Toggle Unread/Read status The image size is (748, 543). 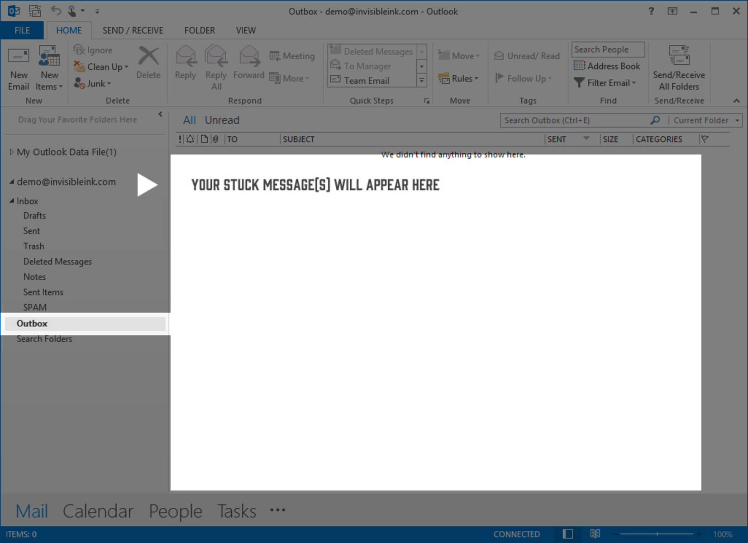coord(527,56)
